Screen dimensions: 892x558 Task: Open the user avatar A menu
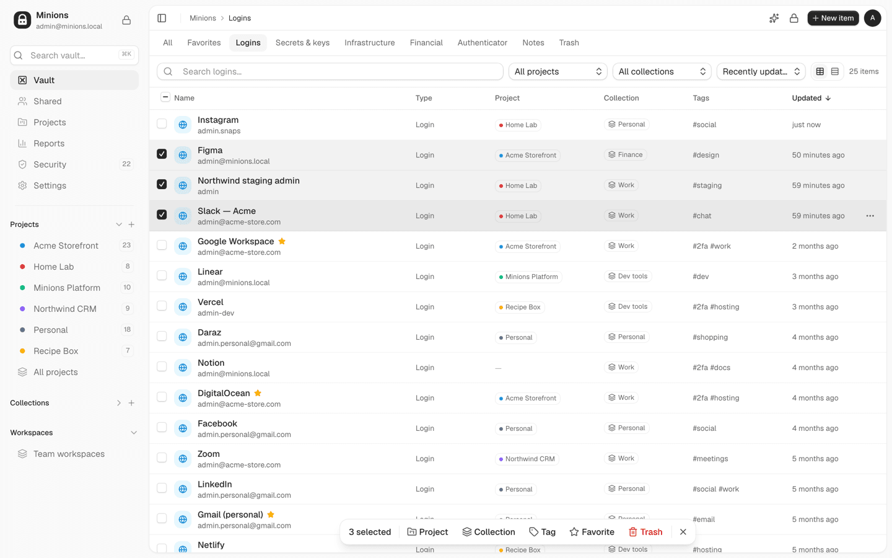click(872, 18)
